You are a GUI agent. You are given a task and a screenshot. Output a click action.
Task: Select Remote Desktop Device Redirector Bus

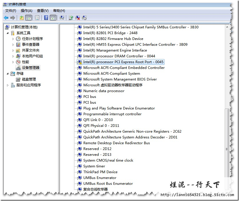(x=116, y=143)
